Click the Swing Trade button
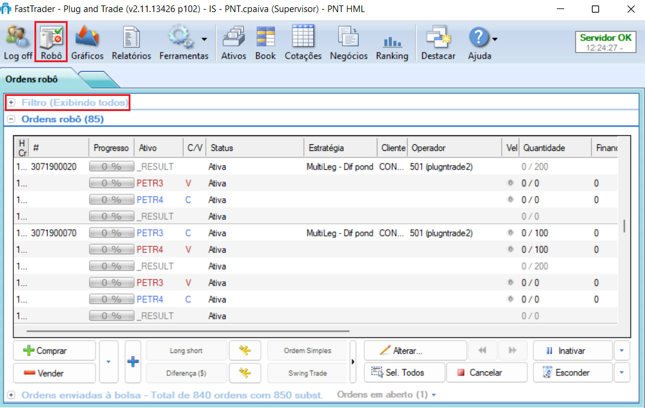This screenshot has height=408, width=645. click(307, 373)
